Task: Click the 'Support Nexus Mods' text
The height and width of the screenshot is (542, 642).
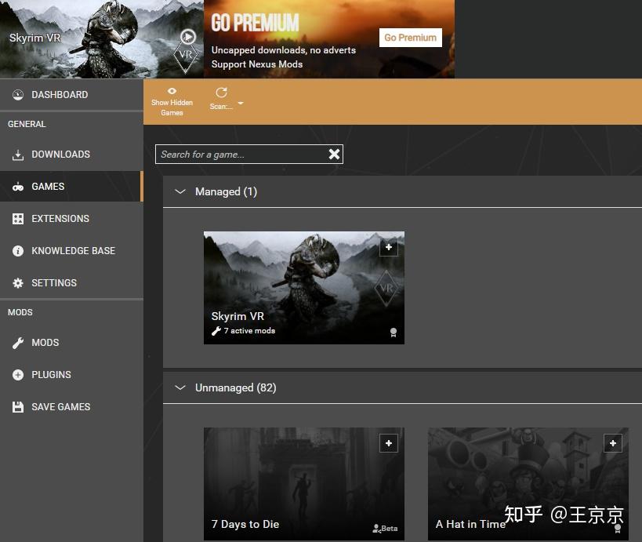Action: (x=256, y=64)
